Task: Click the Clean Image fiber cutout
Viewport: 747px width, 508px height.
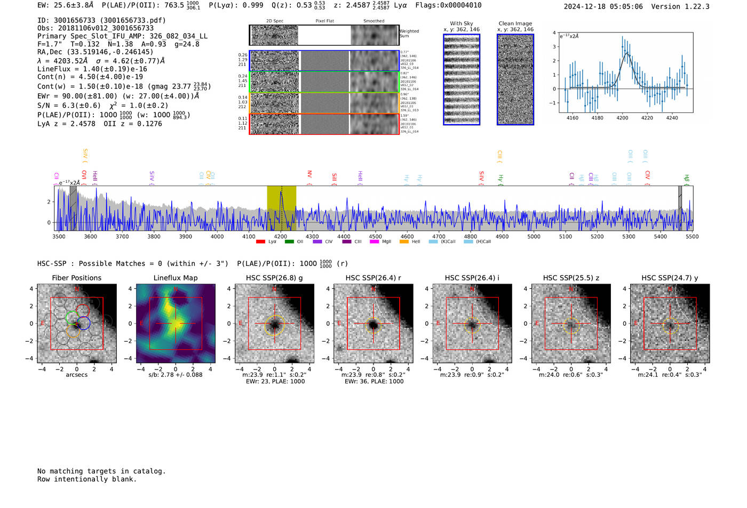Action: [x=515, y=79]
